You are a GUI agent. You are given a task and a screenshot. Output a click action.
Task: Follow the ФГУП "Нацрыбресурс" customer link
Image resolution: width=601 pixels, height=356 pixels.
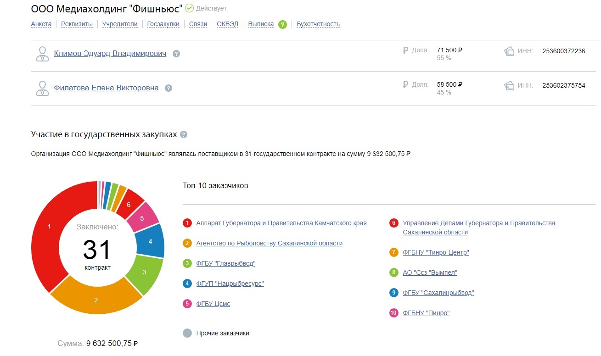230,284
